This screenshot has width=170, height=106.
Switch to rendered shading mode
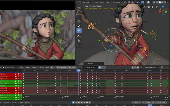coord(165,2)
